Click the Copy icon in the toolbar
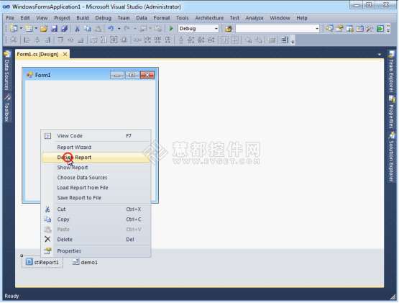The height and width of the screenshot is (303, 399). point(88,29)
